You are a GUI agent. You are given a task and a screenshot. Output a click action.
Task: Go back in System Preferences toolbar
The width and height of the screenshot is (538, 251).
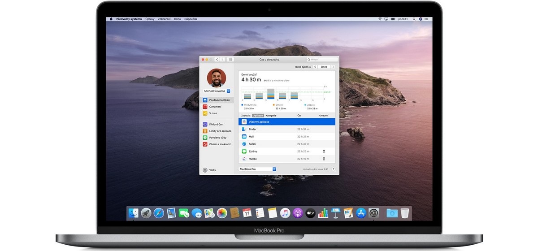(217, 59)
